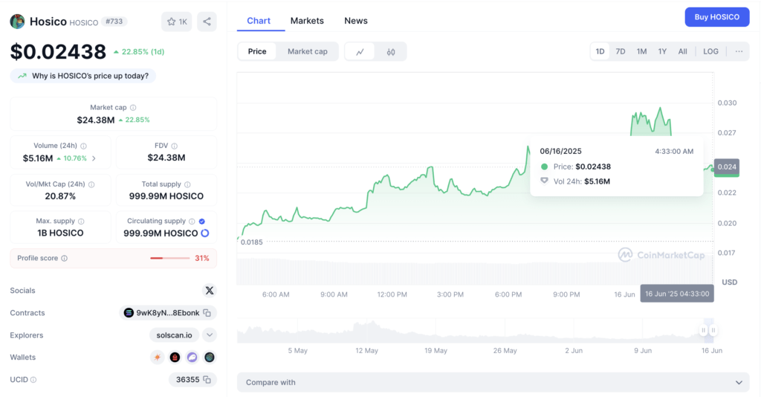Open the Markets tab

tap(307, 21)
